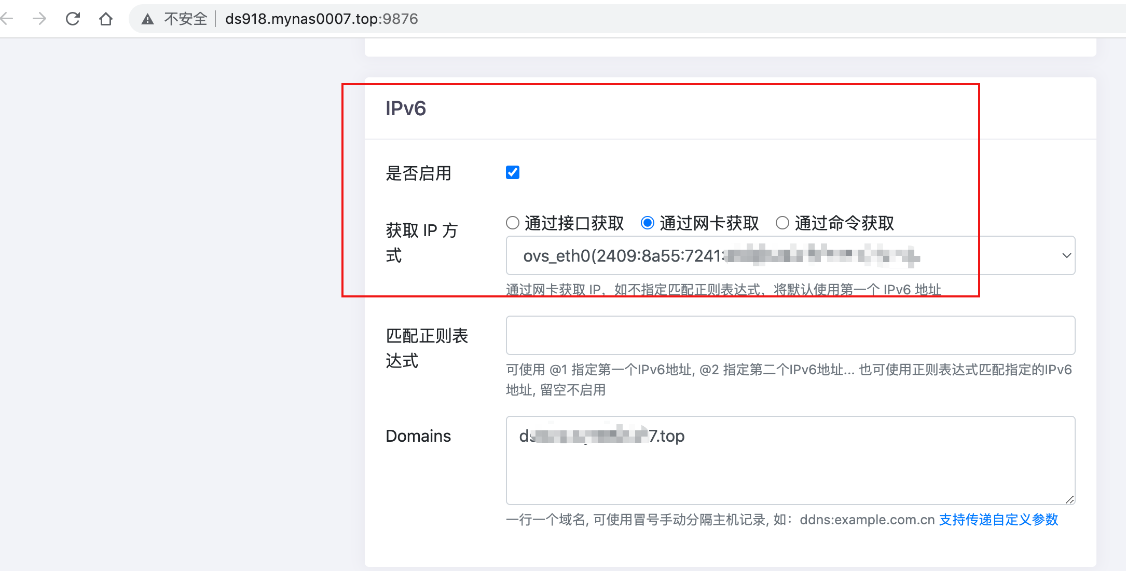
Task: Click the 是否启用 label text
Action: click(418, 173)
